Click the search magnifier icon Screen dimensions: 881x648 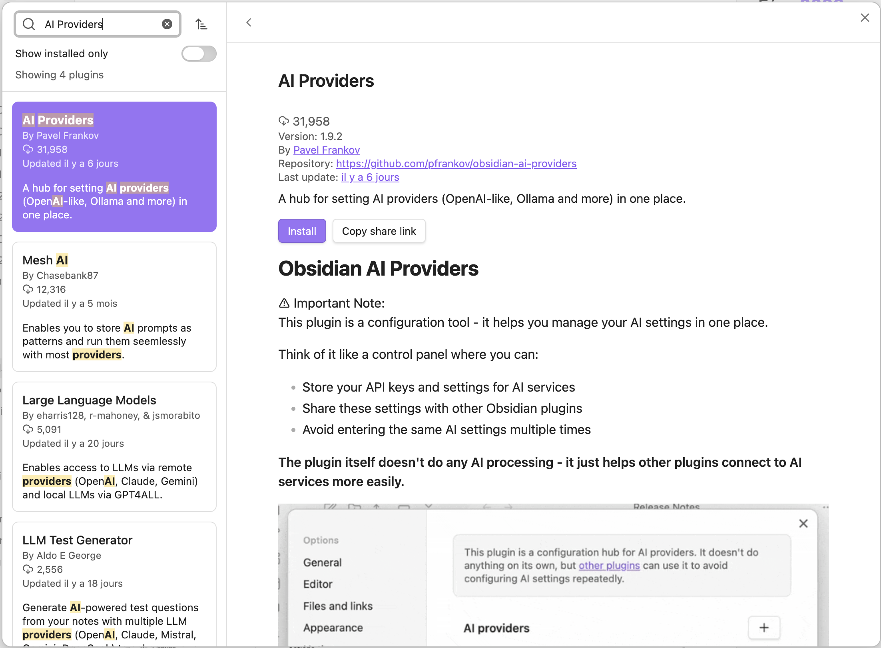[29, 24]
